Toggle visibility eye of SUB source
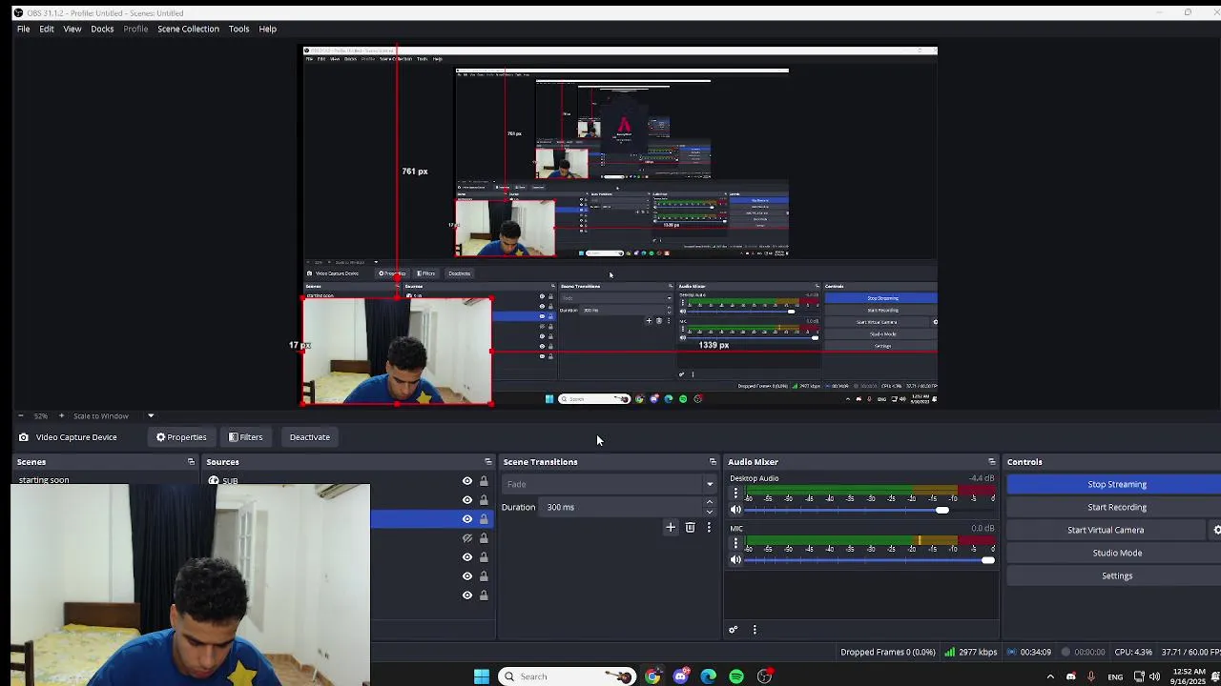Screen dimensions: 1221x686 (467, 481)
